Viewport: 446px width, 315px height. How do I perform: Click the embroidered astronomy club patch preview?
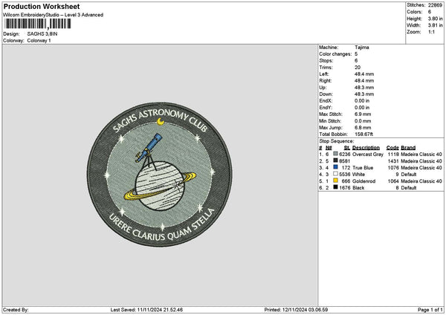159,175
